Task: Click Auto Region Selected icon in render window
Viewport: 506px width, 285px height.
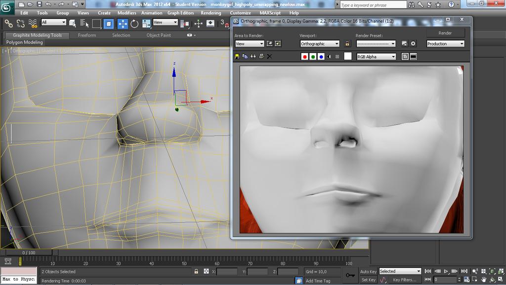Action: coord(278,43)
